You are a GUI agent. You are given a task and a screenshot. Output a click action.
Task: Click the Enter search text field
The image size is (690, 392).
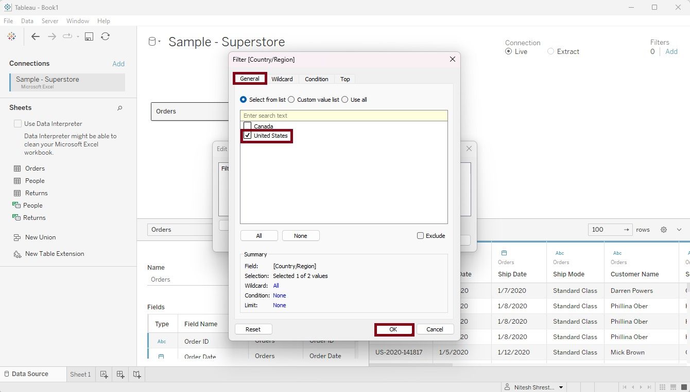344,116
